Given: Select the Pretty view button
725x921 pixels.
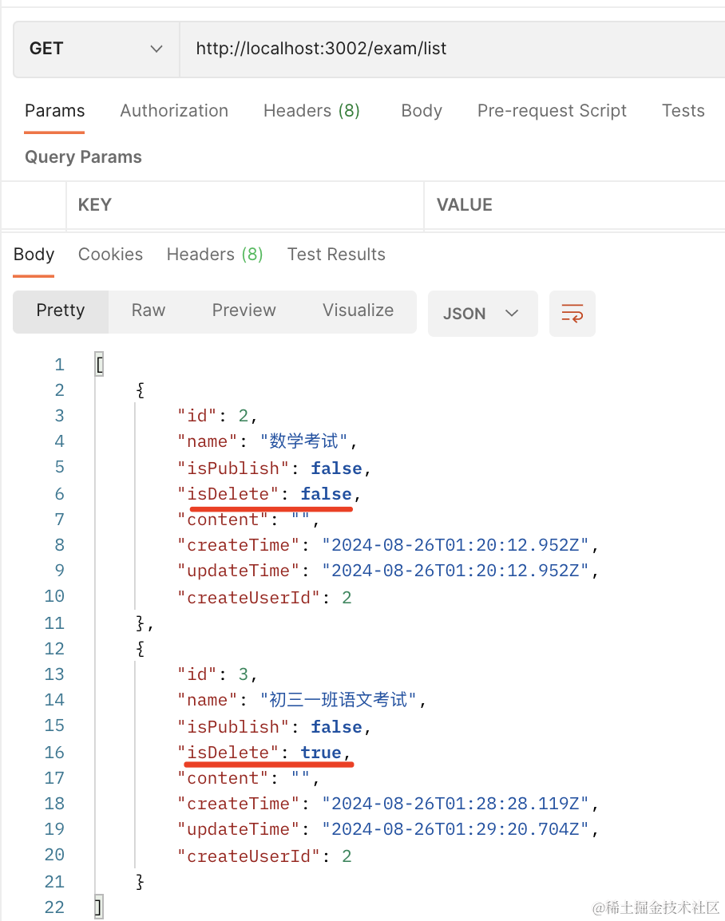Looking at the screenshot, I should [x=61, y=310].
